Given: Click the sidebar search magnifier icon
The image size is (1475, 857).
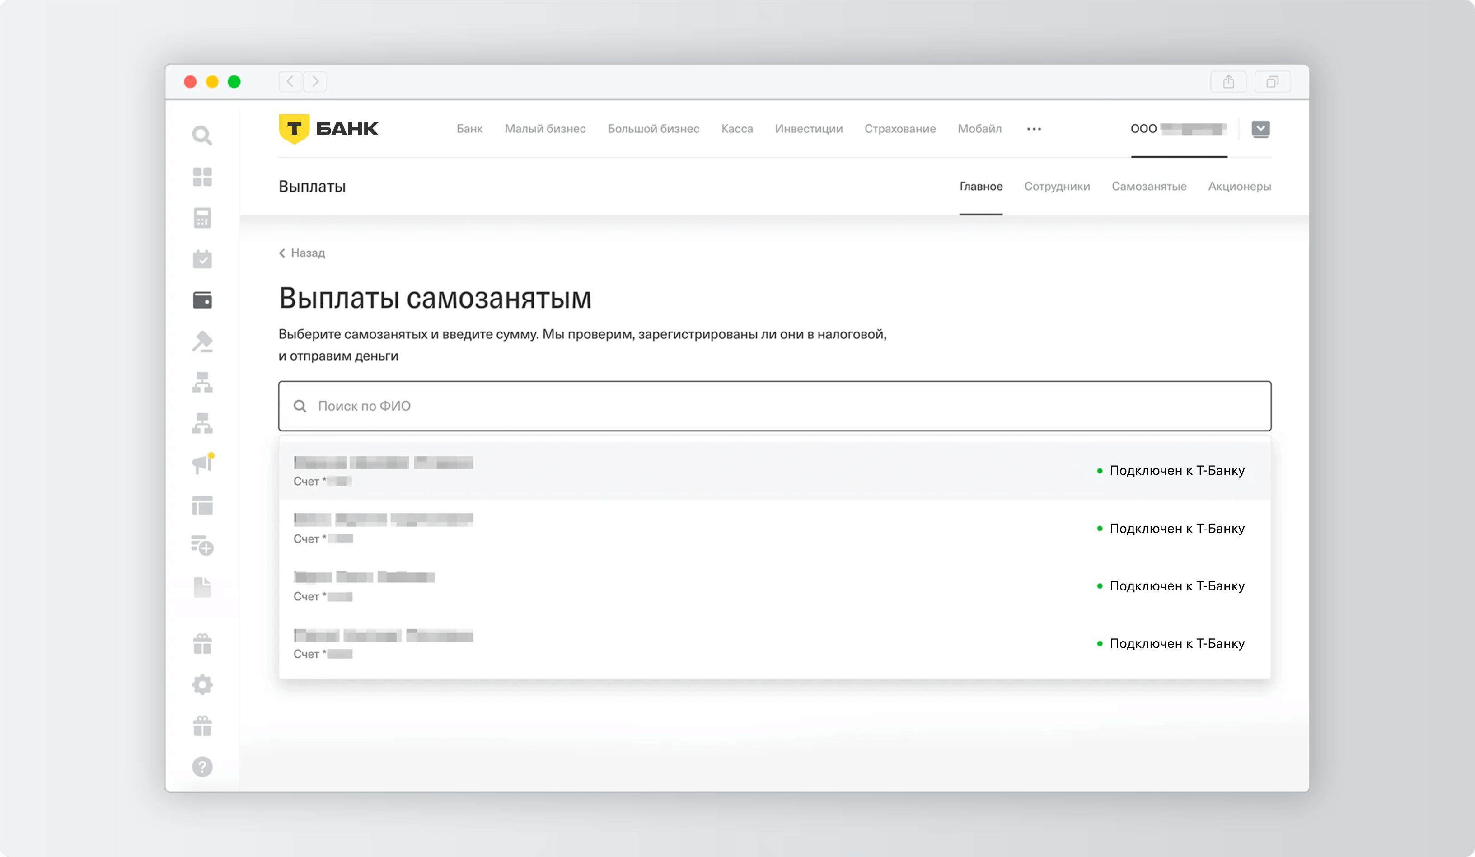Looking at the screenshot, I should [x=202, y=135].
